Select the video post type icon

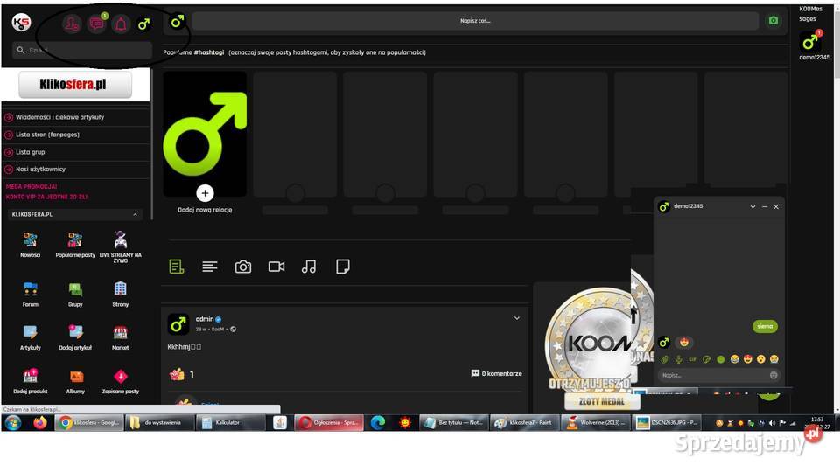pos(276,267)
